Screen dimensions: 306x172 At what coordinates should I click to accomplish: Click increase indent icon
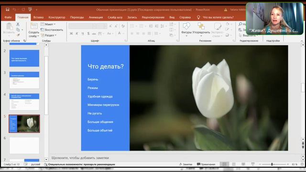pos(156,26)
